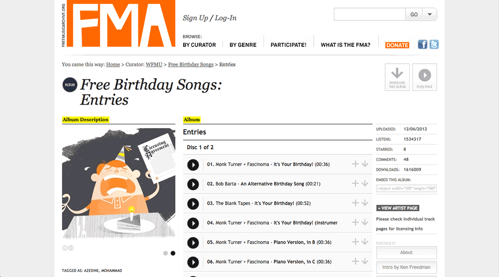
Task: Open the By Genre browse menu
Action: [x=243, y=45]
